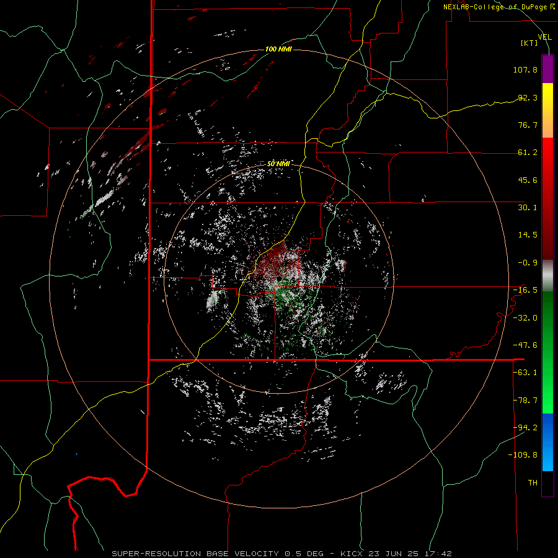Click the -109.8 velocity scale value

point(523,455)
